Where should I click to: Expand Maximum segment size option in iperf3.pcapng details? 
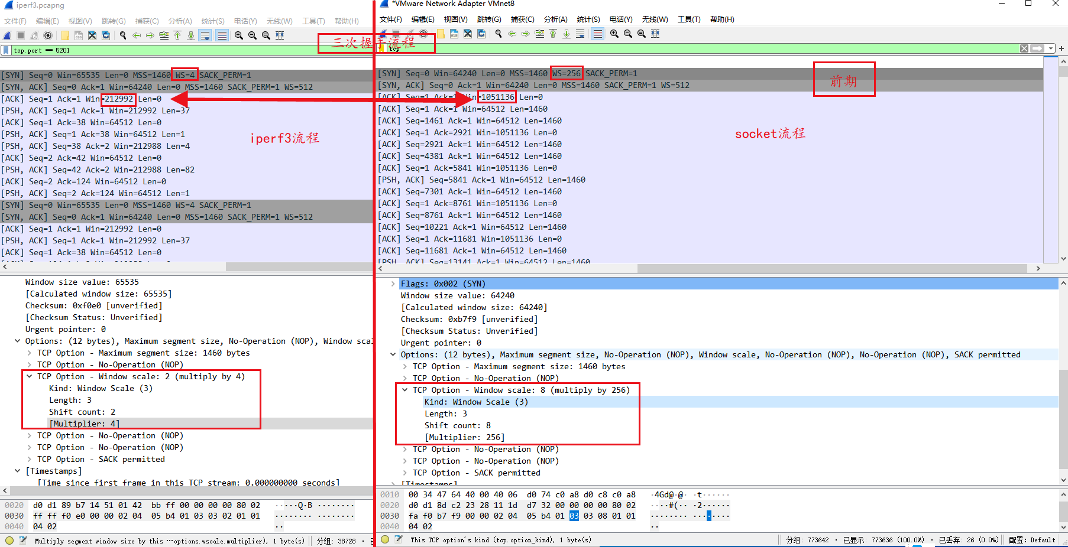coord(30,353)
